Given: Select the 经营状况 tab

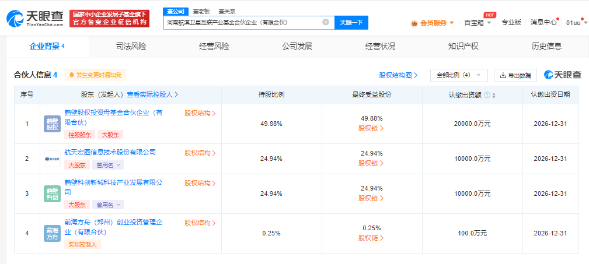Looking at the screenshot, I should (x=380, y=47).
